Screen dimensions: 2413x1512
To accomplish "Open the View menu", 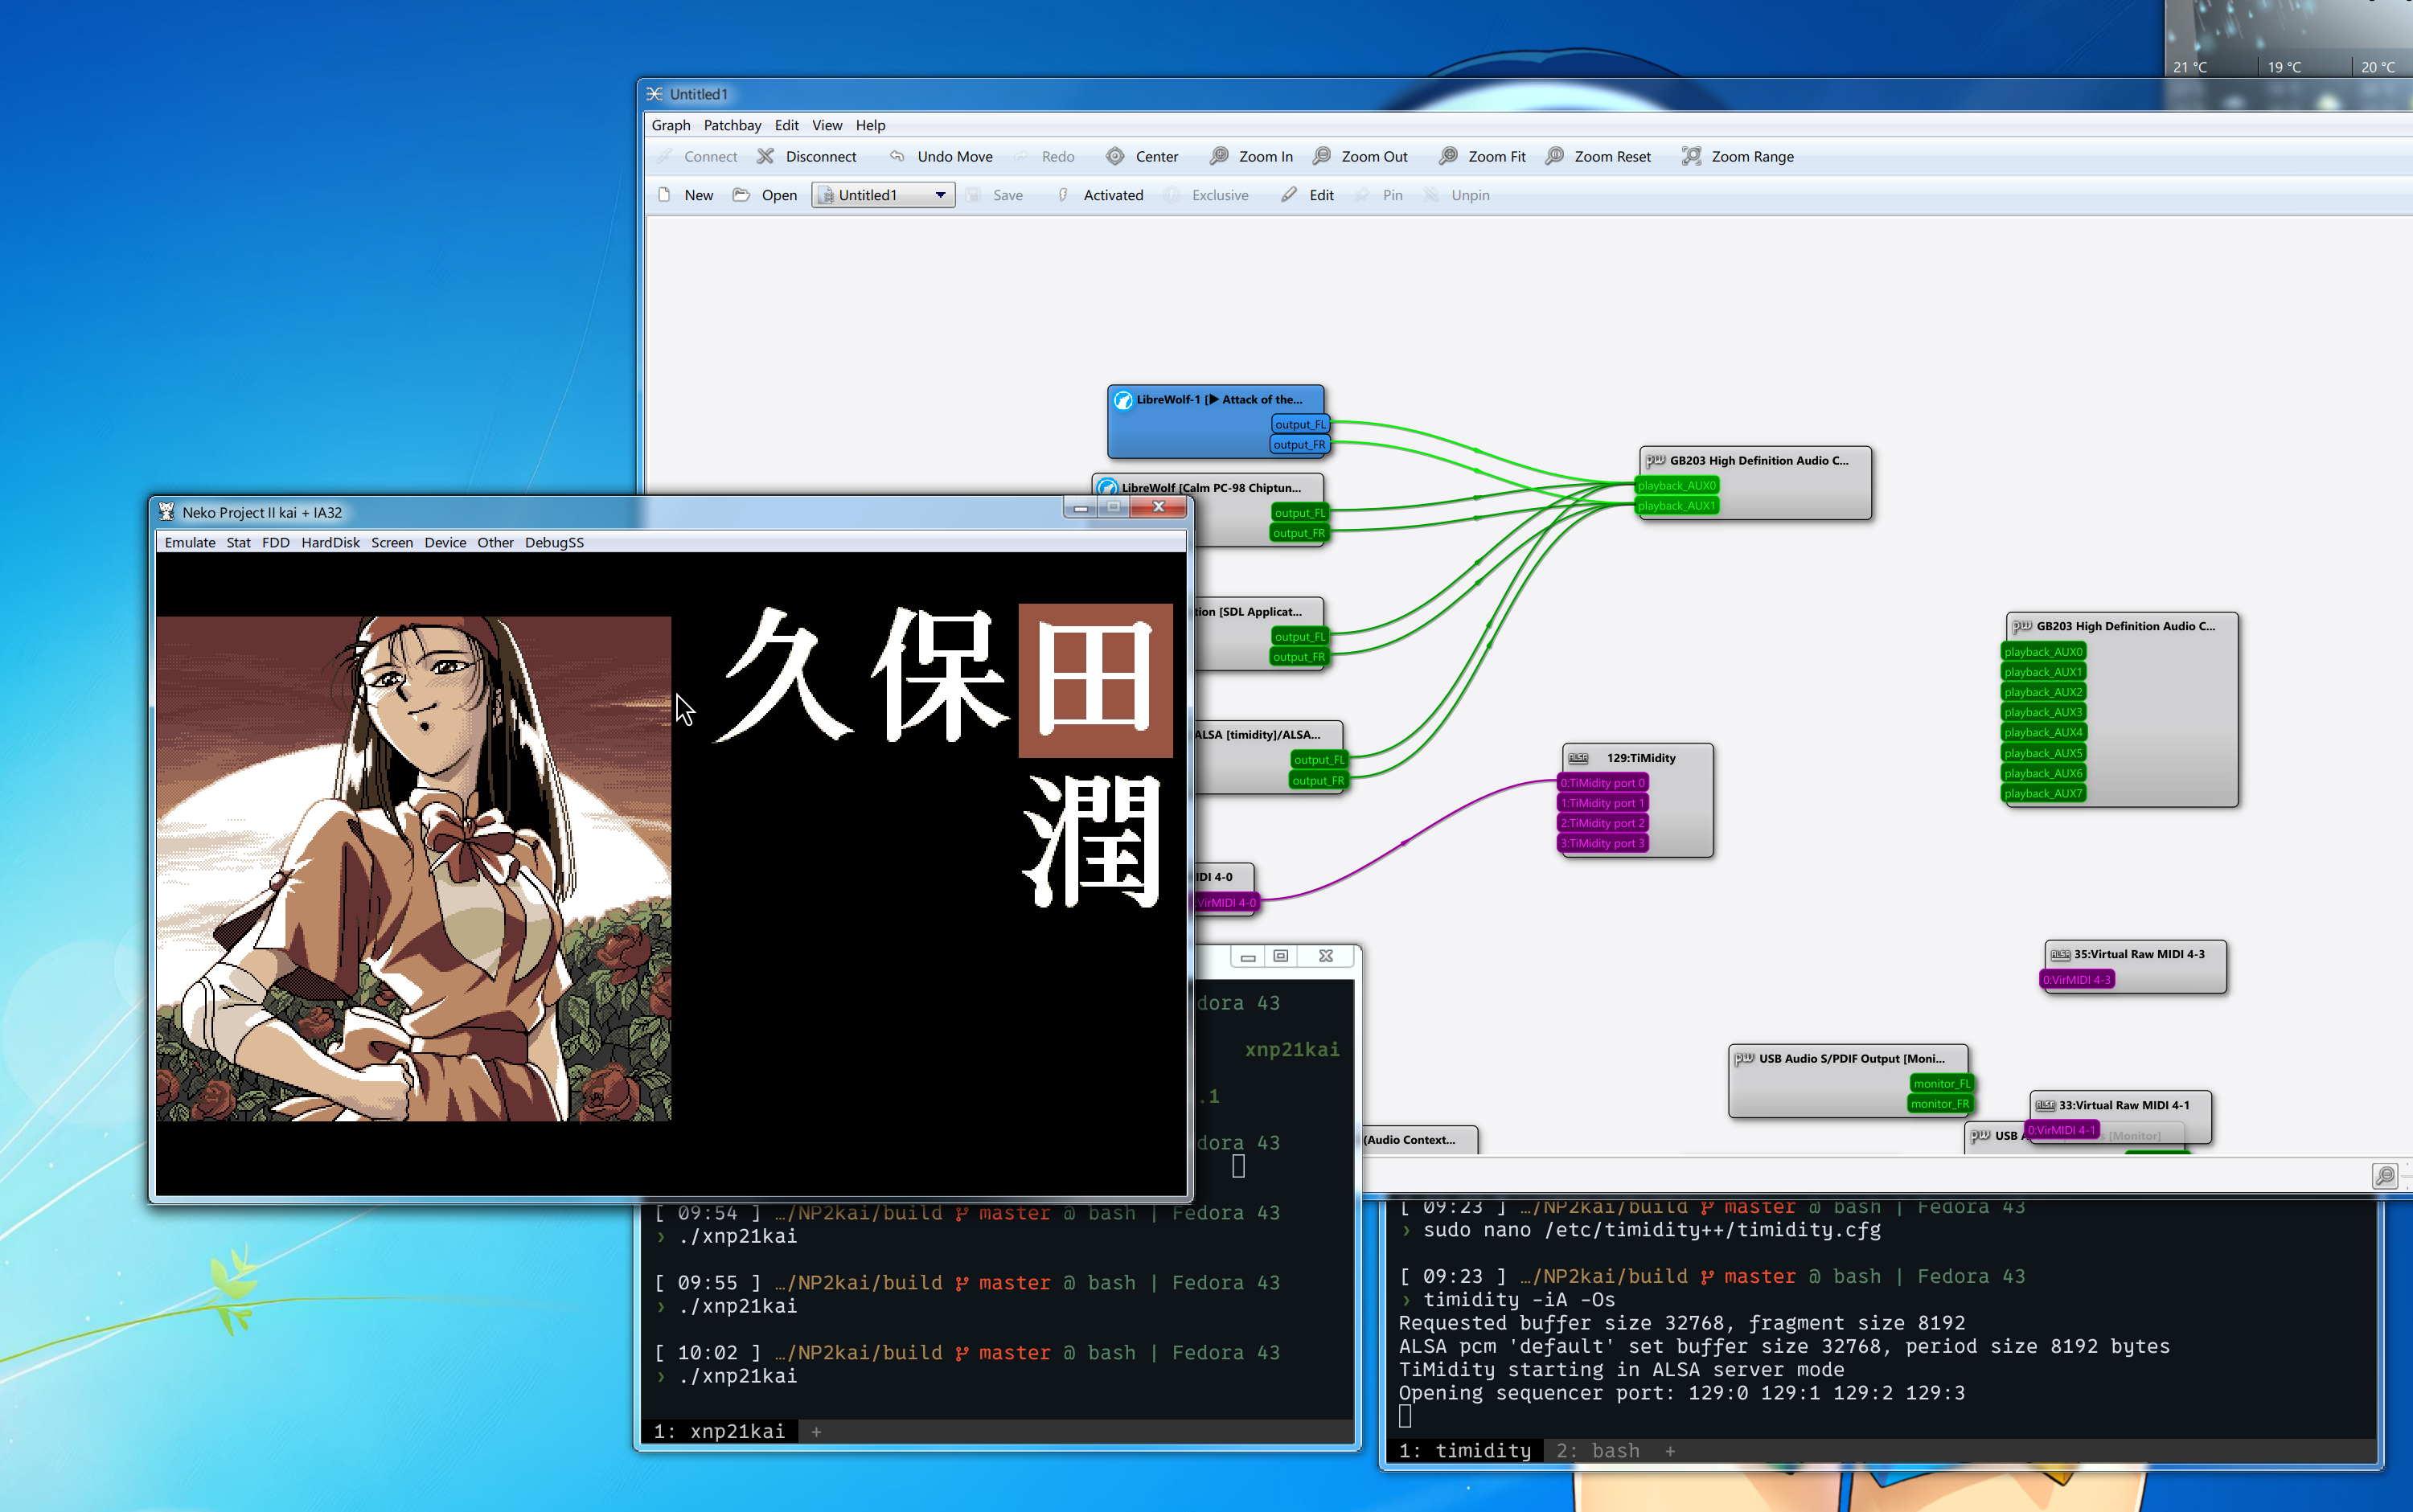I will pyautogui.click(x=826, y=125).
